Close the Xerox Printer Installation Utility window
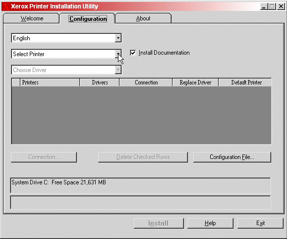The width and height of the screenshot is (287, 239). coord(281,6)
